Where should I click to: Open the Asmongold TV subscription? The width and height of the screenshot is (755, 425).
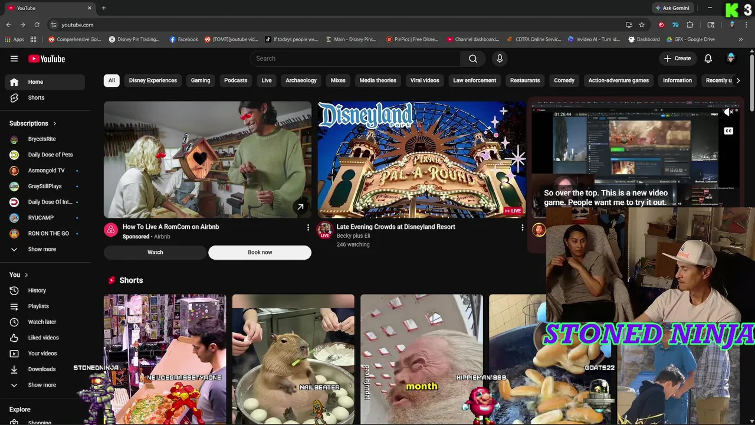pos(45,171)
